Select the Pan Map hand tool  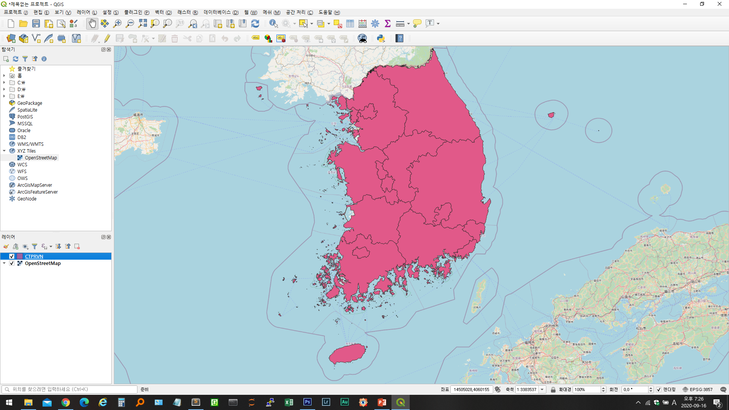point(92,24)
